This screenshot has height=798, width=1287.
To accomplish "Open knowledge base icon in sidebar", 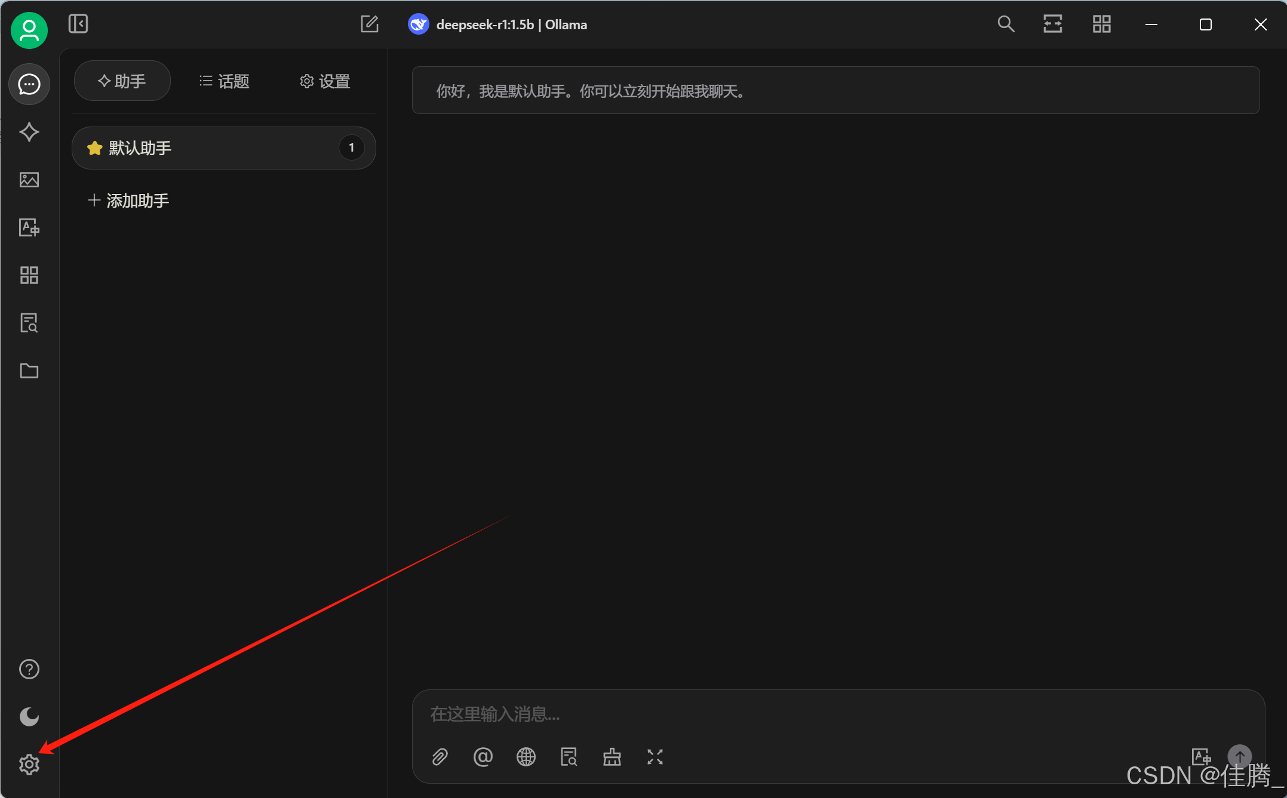I will click(x=29, y=323).
